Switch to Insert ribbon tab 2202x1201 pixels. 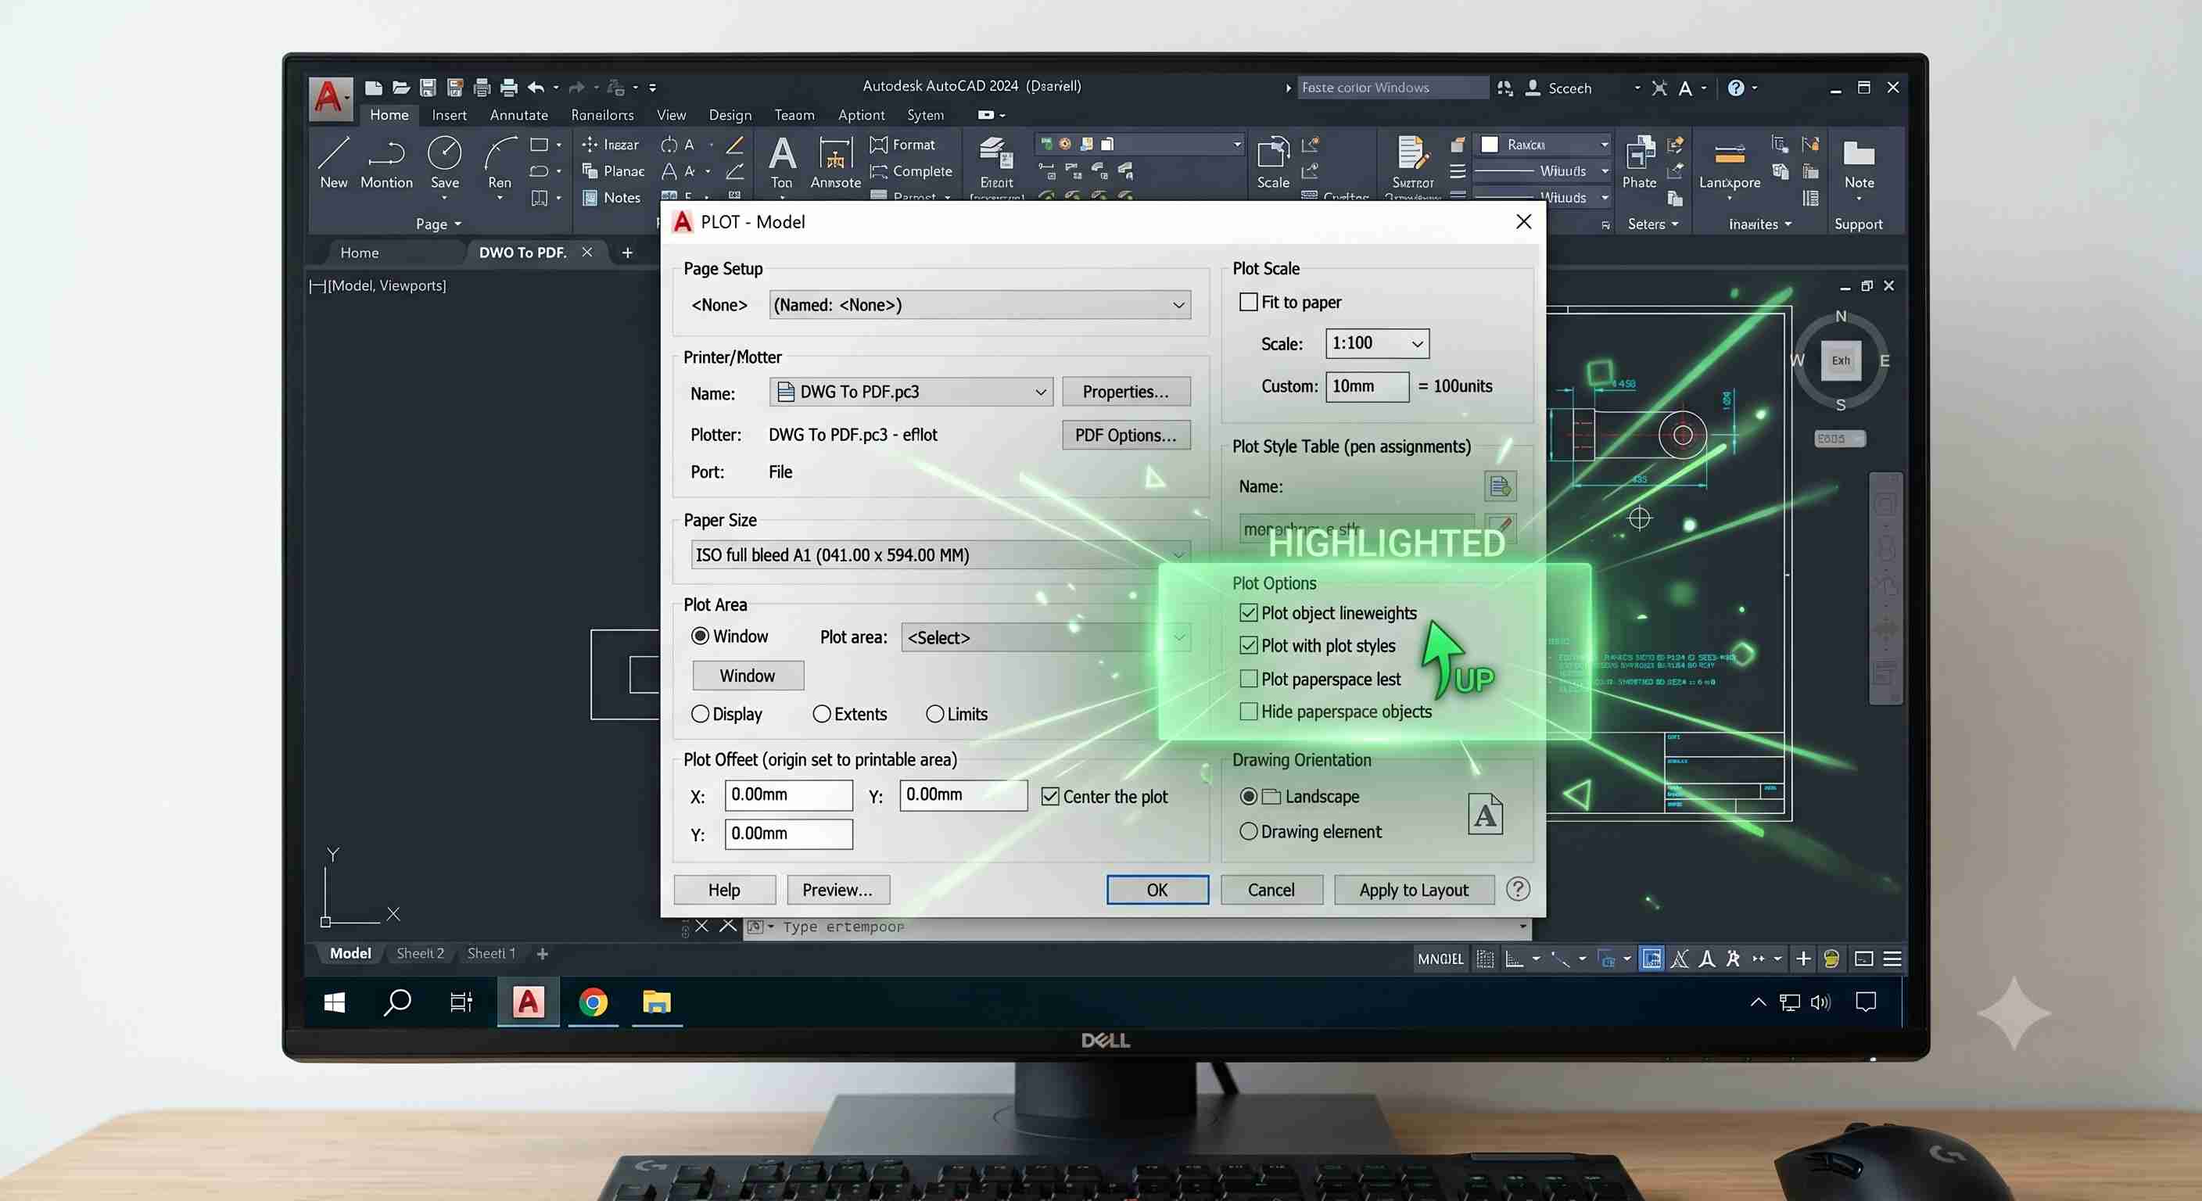449,114
